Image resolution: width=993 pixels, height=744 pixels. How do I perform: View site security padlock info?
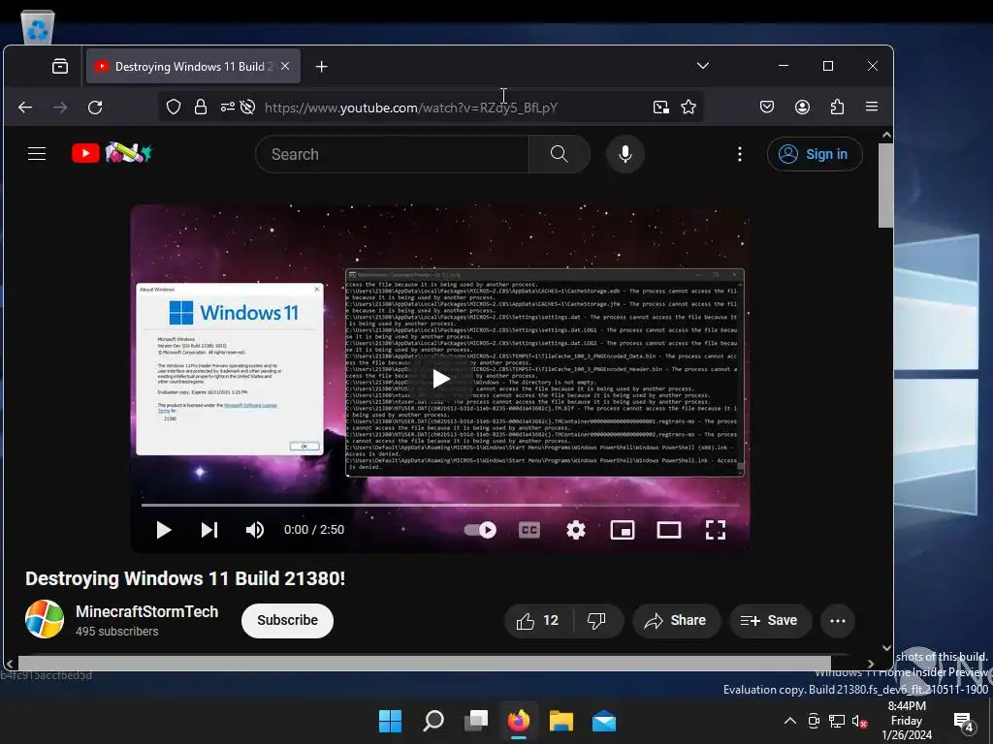click(x=201, y=107)
